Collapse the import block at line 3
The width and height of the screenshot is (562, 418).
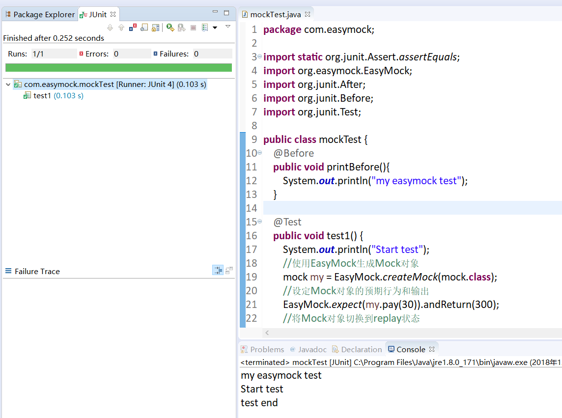coord(259,56)
